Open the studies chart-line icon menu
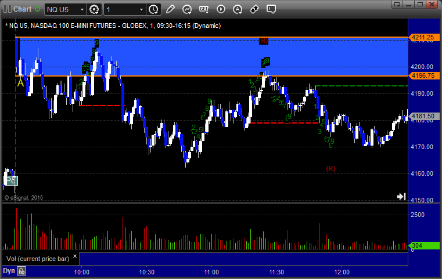Viewport: 442px width, 279px height. click(x=187, y=9)
